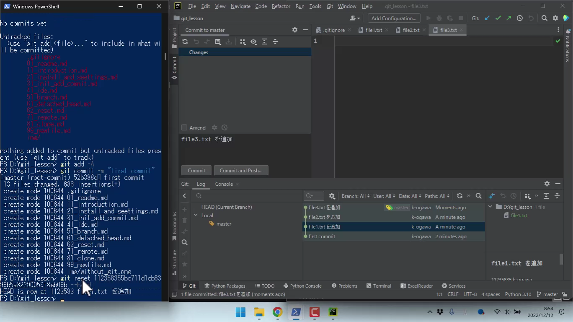Open Git history clock icon in toolbar
Image resolution: width=573 pixels, height=322 pixels.
(520, 18)
